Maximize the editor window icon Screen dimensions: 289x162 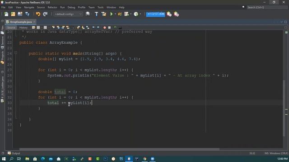pos(286,22)
